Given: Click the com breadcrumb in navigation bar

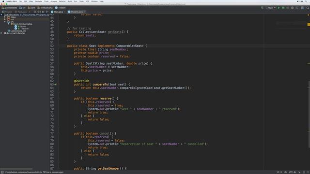Looking at the screenshot, I should coord(31,8).
